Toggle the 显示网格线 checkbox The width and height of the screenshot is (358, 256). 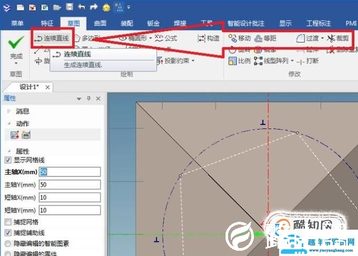click(x=8, y=160)
